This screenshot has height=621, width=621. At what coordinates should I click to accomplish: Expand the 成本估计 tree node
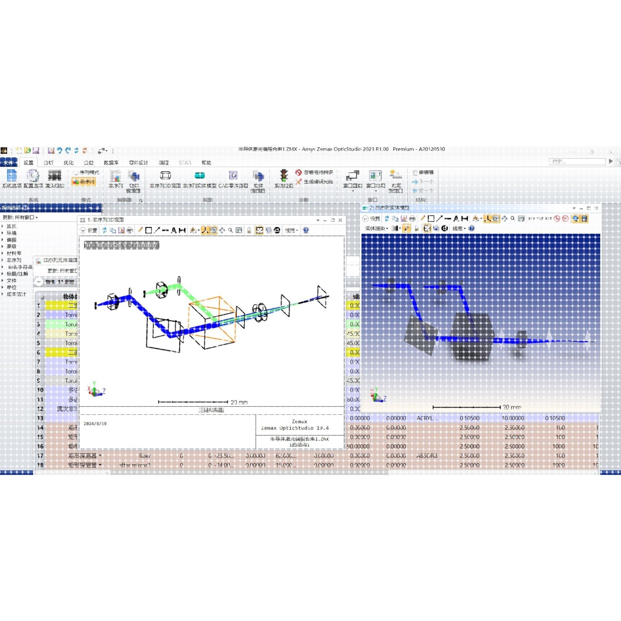(x=3, y=294)
